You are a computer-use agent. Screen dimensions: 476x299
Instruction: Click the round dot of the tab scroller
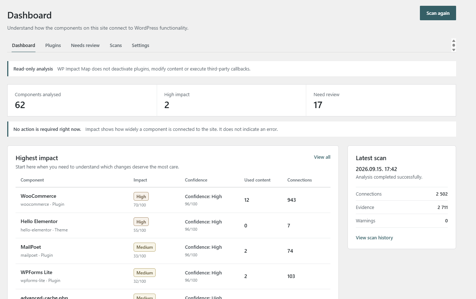(x=454, y=45)
